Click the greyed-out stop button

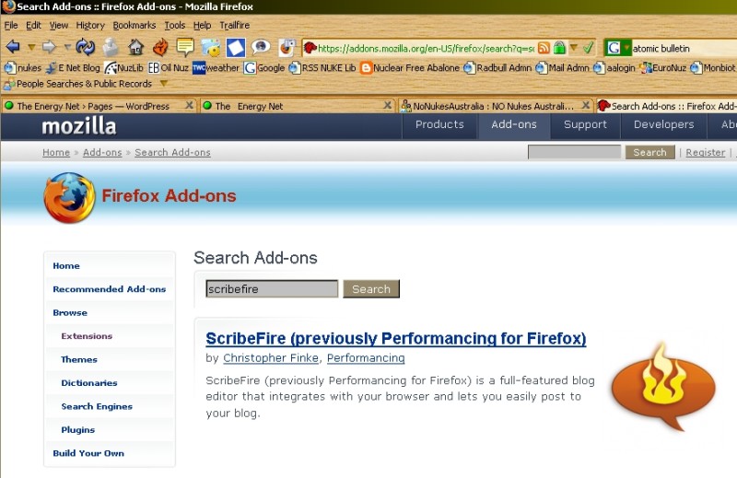pos(111,47)
